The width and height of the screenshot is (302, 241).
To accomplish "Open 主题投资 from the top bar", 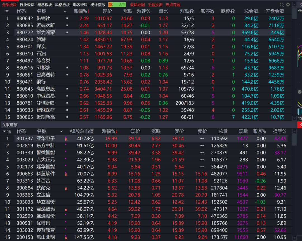I will click(156, 4).
